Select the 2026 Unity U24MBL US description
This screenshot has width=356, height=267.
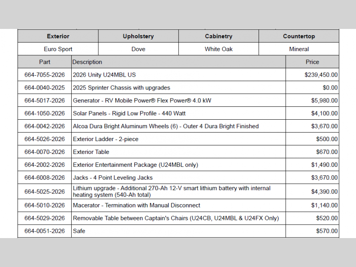[x=104, y=75]
